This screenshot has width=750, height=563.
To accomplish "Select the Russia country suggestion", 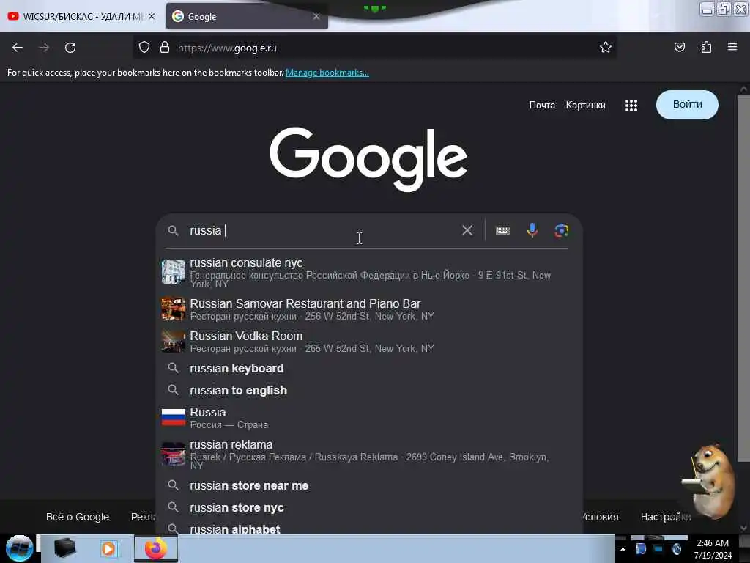I will (x=369, y=417).
